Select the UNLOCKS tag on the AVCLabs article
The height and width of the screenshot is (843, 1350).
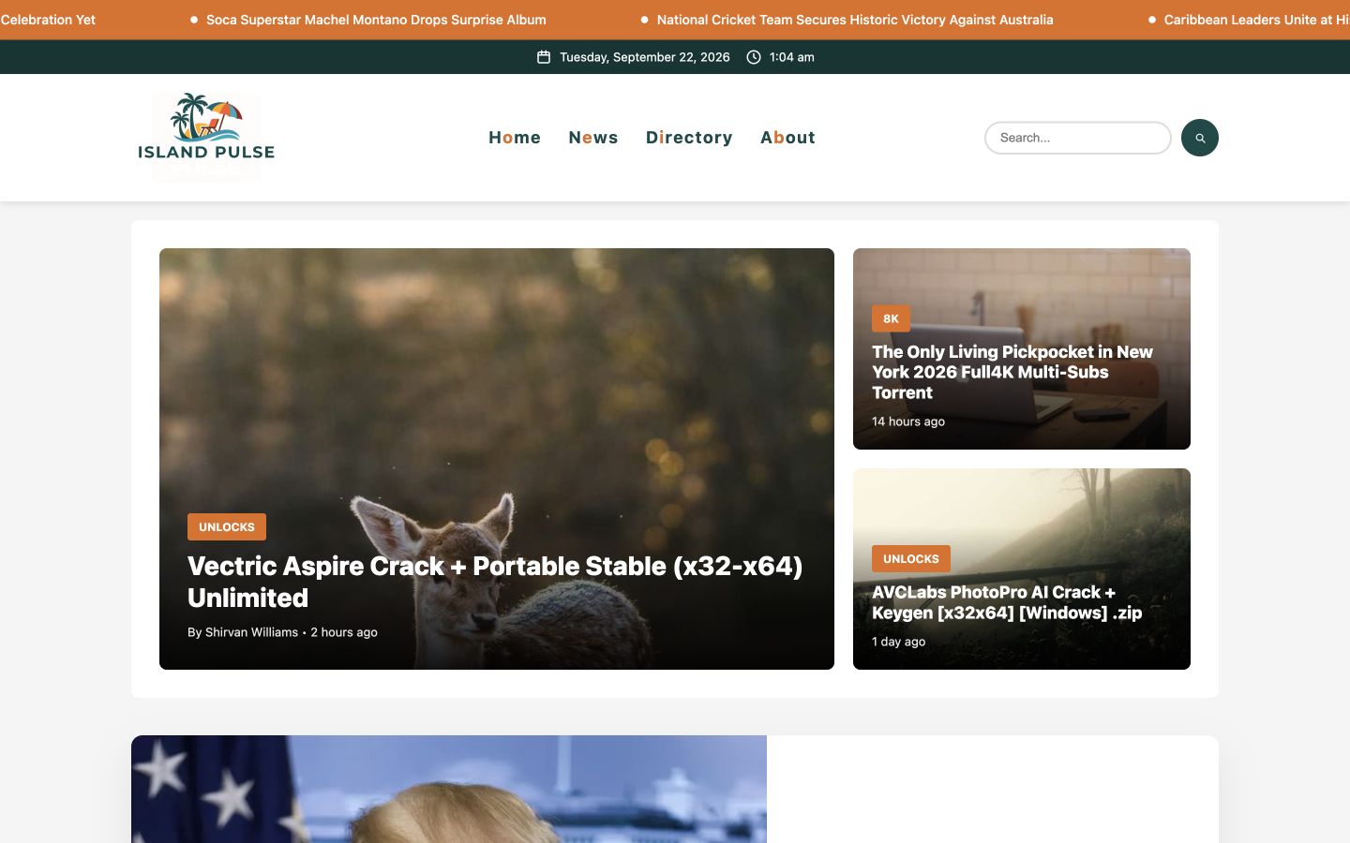pyautogui.click(x=911, y=558)
